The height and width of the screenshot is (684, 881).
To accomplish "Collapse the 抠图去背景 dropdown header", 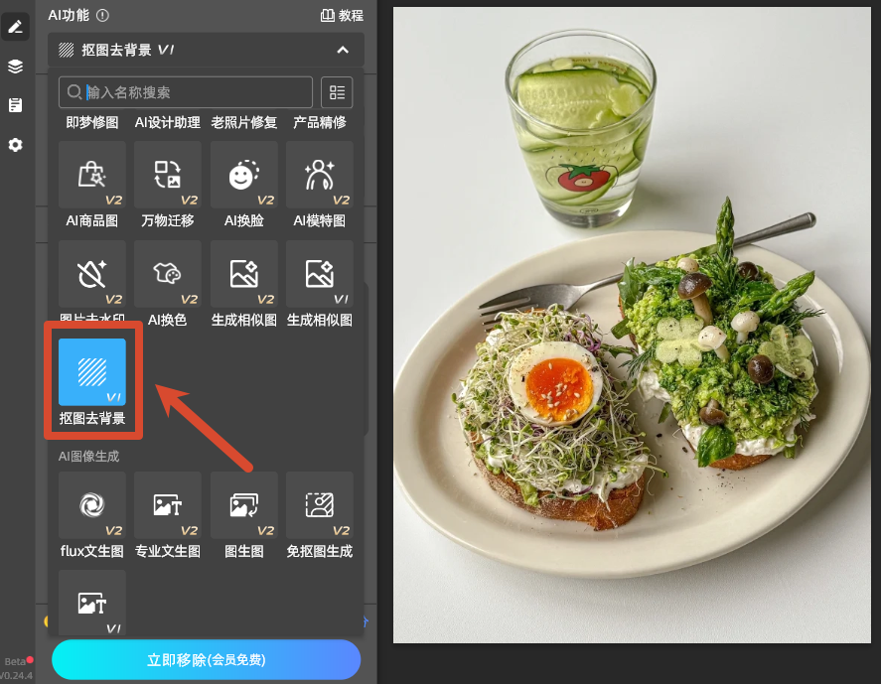I will pos(206,50).
